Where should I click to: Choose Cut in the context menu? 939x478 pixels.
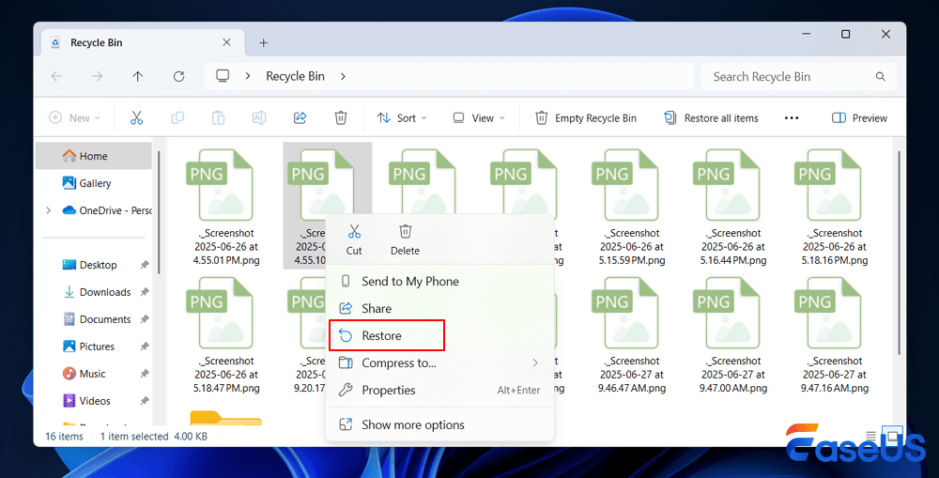pos(354,239)
